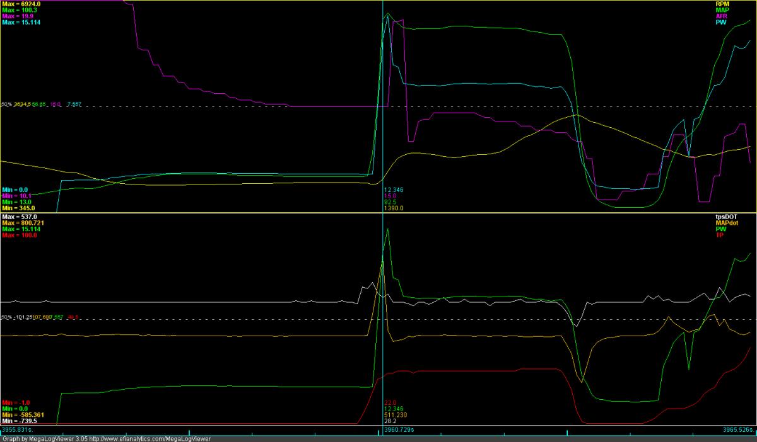Click the magenta "Min = 10.1" label
757x442 pixels.
tap(17, 195)
